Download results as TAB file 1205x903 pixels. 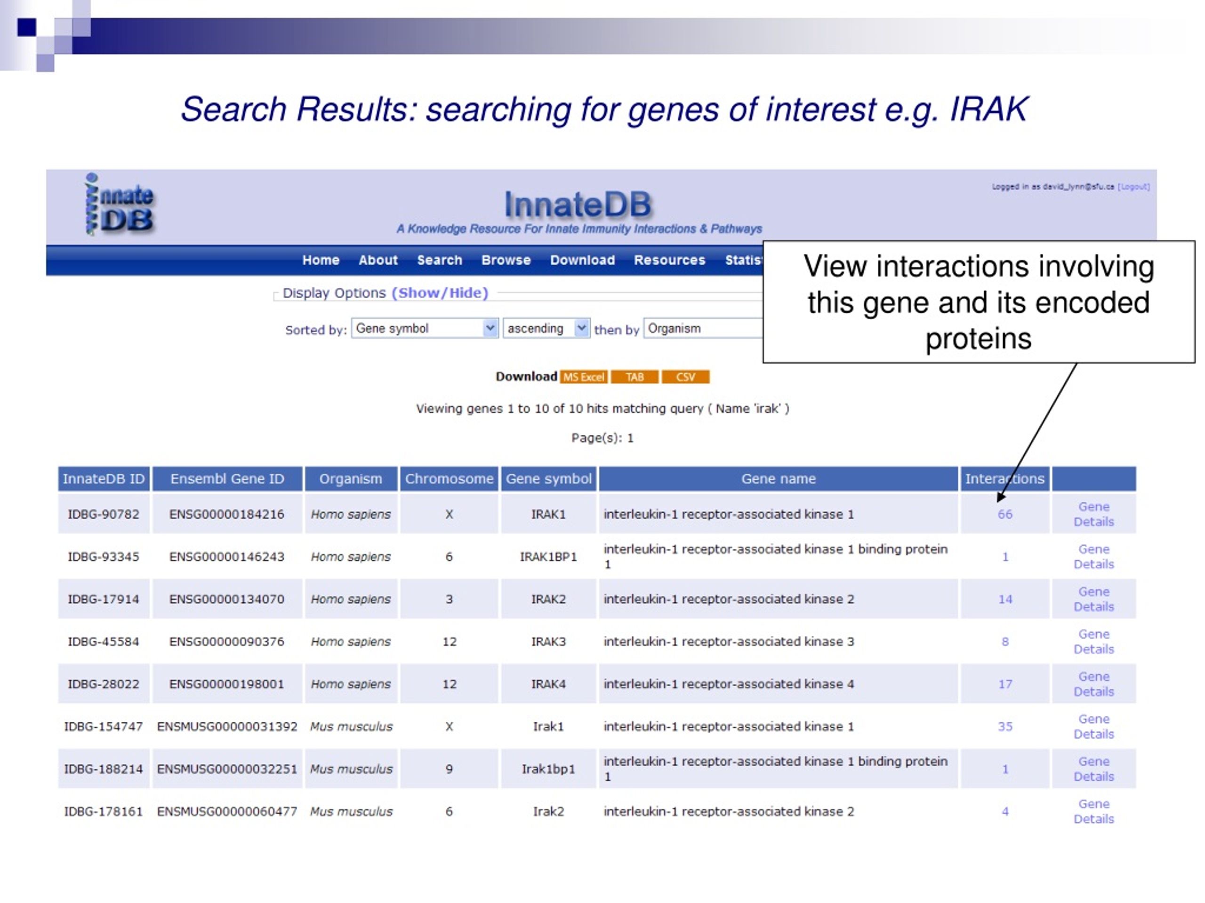click(635, 377)
